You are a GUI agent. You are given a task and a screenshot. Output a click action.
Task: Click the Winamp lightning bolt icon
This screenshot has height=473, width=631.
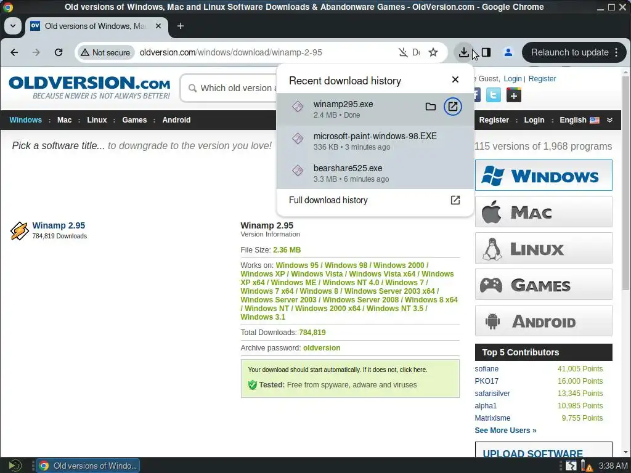click(x=19, y=231)
